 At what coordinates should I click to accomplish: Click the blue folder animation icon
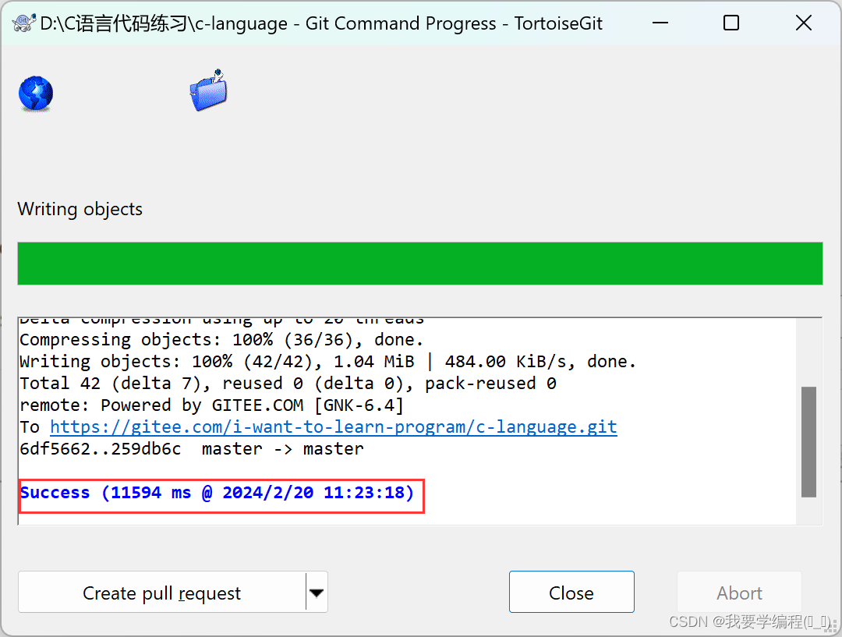tap(209, 90)
